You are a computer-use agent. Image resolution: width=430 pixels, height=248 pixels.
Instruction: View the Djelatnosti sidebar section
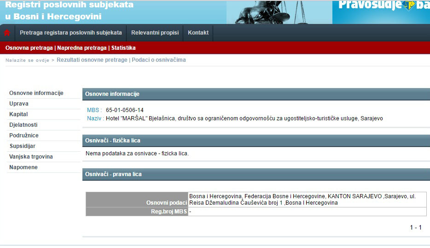(23, 125)
